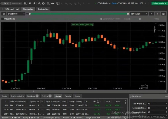Open backtesting settings gear icon
The height and width of the screenshot is (119, 168).
4,14
